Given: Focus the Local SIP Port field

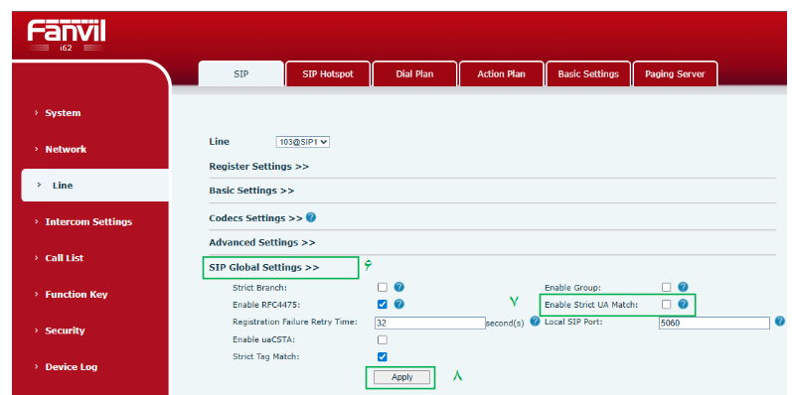Looking at the screenshot, I should (714, 323).
